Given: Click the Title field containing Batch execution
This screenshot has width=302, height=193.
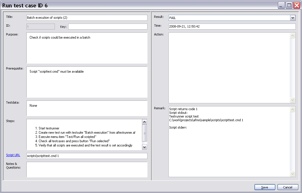Looking at the screenshot, I should (87, 18).
